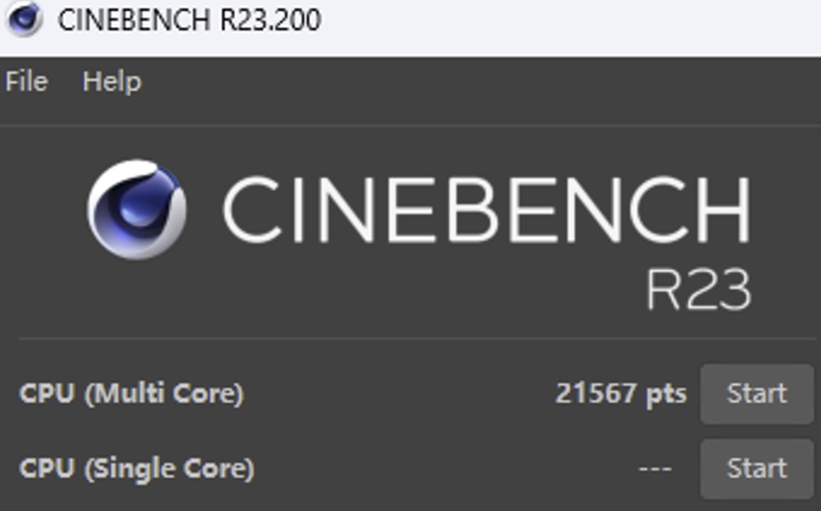Click the CPU (Multi Core) label
The image size is (821, 511).
point(132,394)
